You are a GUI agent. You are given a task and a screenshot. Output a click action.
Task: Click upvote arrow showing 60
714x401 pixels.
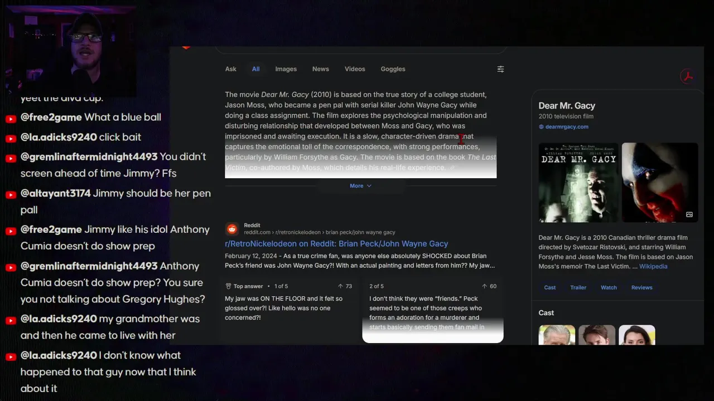pyautogui.click(x=485, y=286)
